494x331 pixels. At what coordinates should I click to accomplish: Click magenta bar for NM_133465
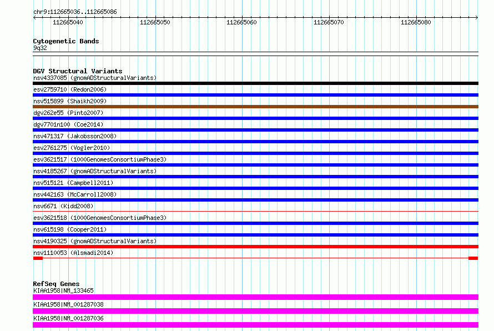pyautogui.click(x=255, y=297)
